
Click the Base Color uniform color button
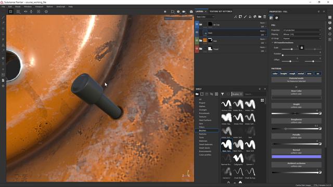tap(296, 92)
